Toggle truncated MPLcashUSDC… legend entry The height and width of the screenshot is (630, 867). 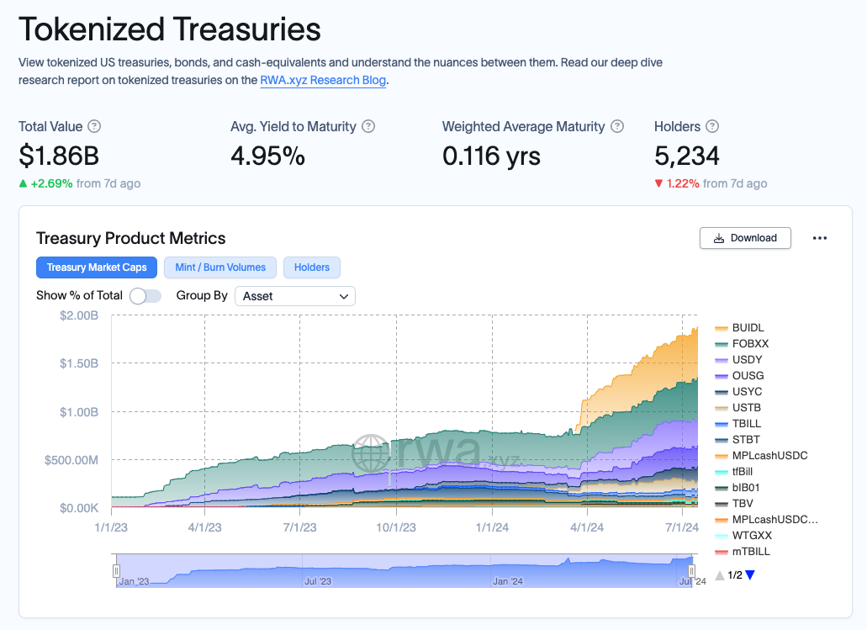point(766,520)
